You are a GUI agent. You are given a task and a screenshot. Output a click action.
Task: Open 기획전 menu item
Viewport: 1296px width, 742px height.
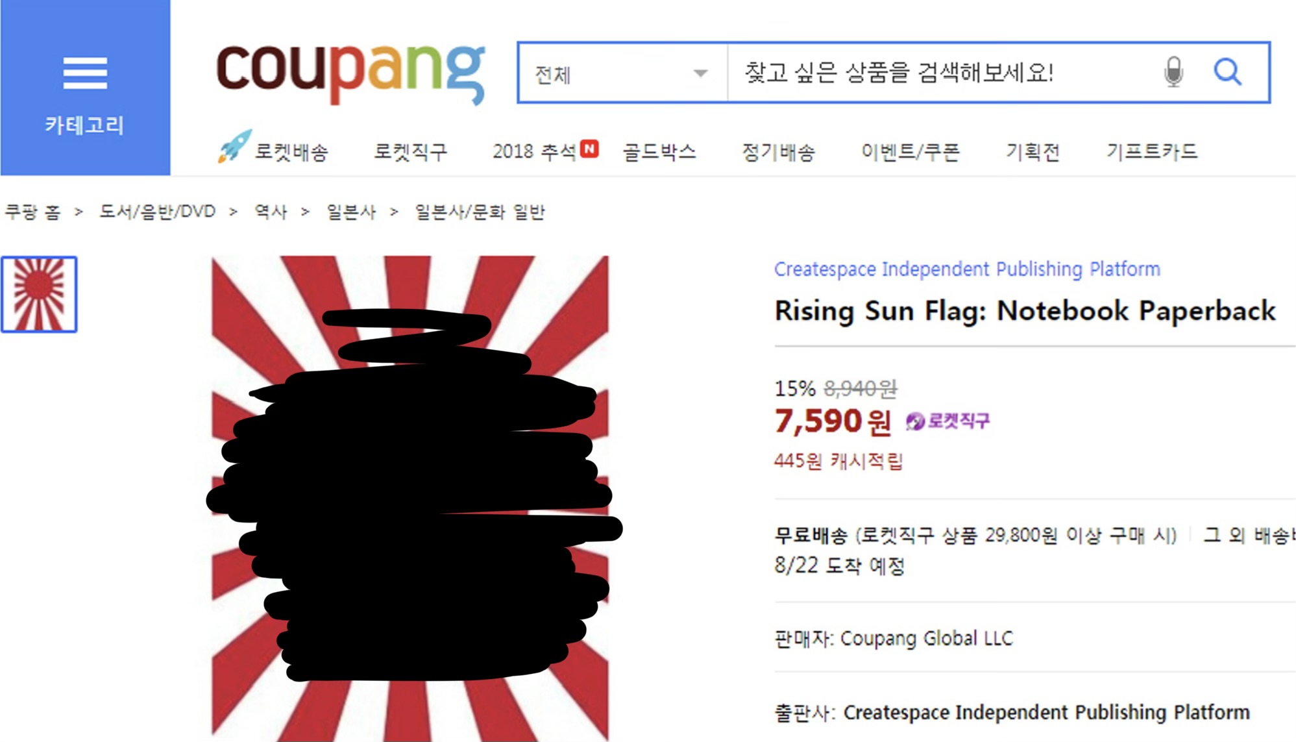coord(1033,152)
